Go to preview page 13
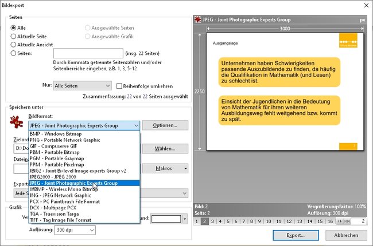The width and height of the screenshot is (373, 246). click(x=299, y=221)
